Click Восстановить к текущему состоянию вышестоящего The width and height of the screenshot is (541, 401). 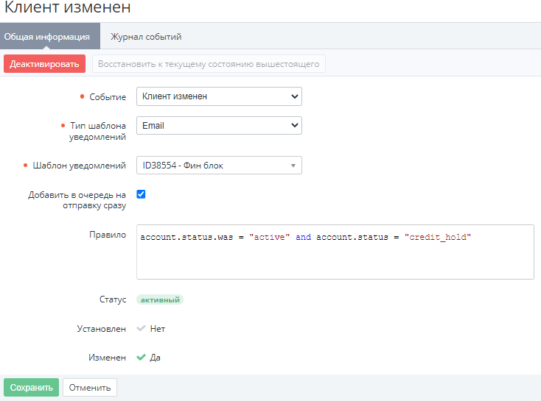pos(209,64)
